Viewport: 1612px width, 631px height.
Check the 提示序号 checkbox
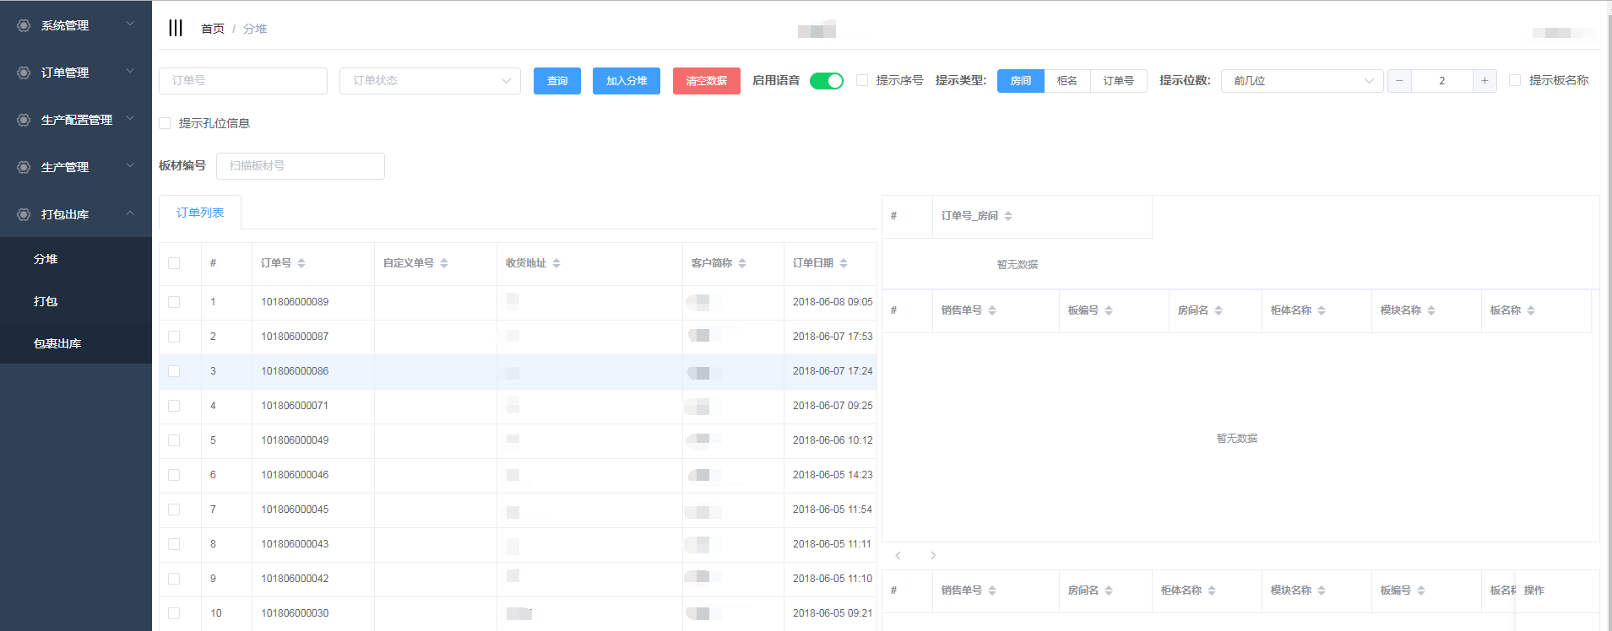click(862, 80)
